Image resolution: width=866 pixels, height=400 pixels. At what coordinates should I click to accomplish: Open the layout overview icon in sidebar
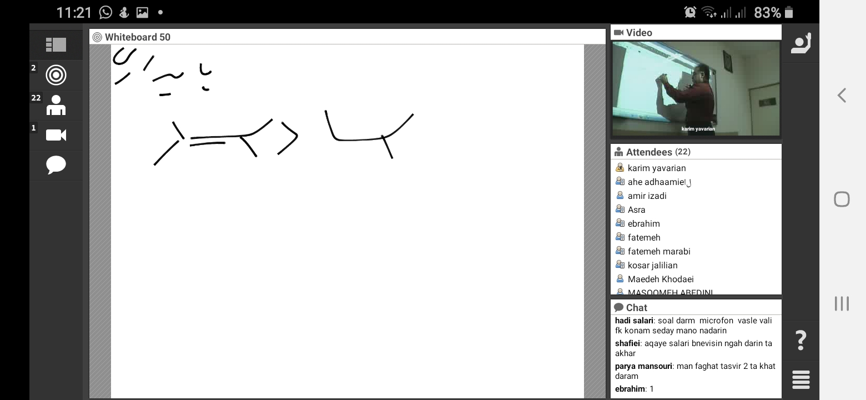(x=56, y=45)
